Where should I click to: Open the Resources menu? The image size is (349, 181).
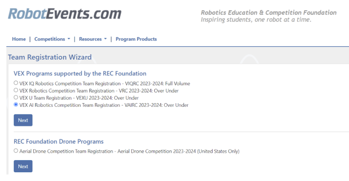[x=90, y=39]
